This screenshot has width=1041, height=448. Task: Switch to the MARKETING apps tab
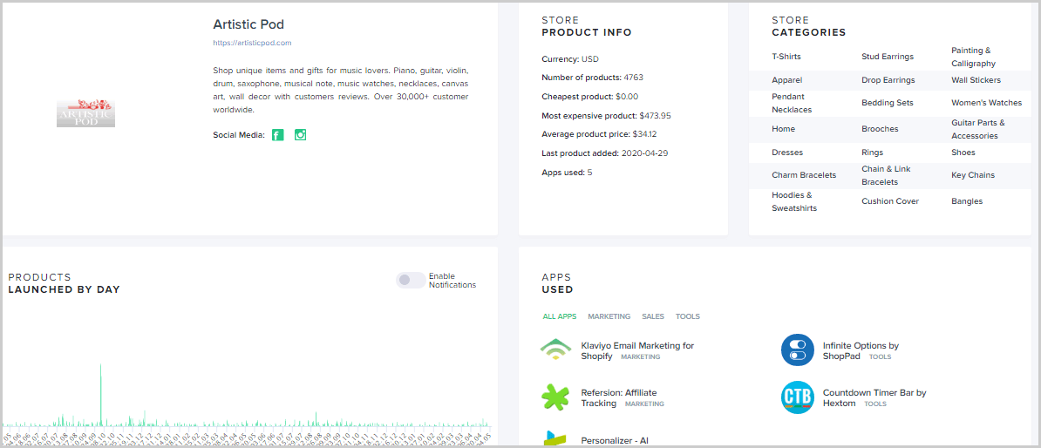[609, 316]
